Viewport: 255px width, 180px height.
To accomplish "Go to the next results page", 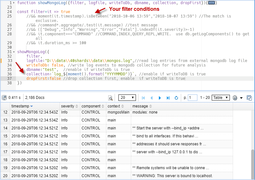I will pos(160,98).
